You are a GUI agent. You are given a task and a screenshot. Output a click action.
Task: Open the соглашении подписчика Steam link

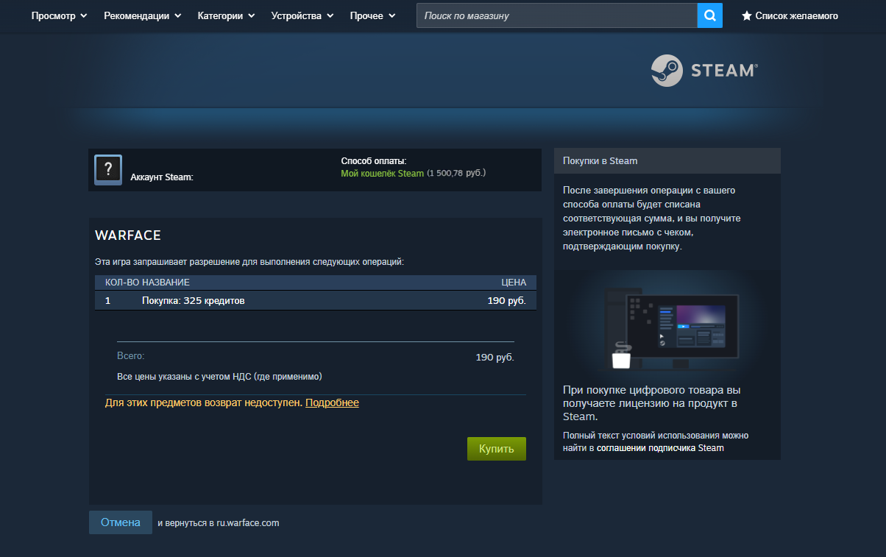tap(660, 447)
